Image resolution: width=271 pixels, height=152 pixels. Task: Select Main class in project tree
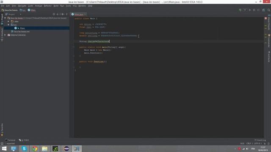tap(20, 28)
